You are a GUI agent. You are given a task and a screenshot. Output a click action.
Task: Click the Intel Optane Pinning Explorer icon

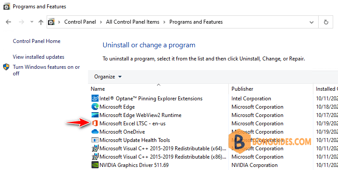coord(95,98)
